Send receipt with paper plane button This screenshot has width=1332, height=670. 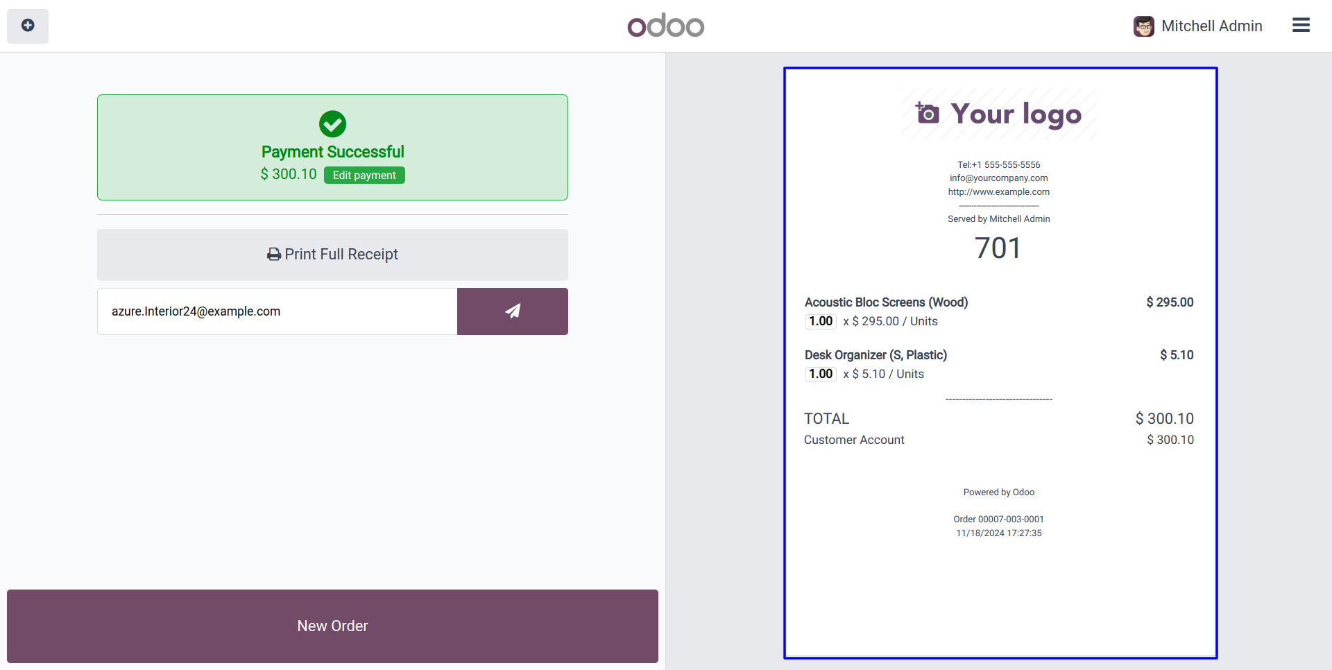point(512,311)
